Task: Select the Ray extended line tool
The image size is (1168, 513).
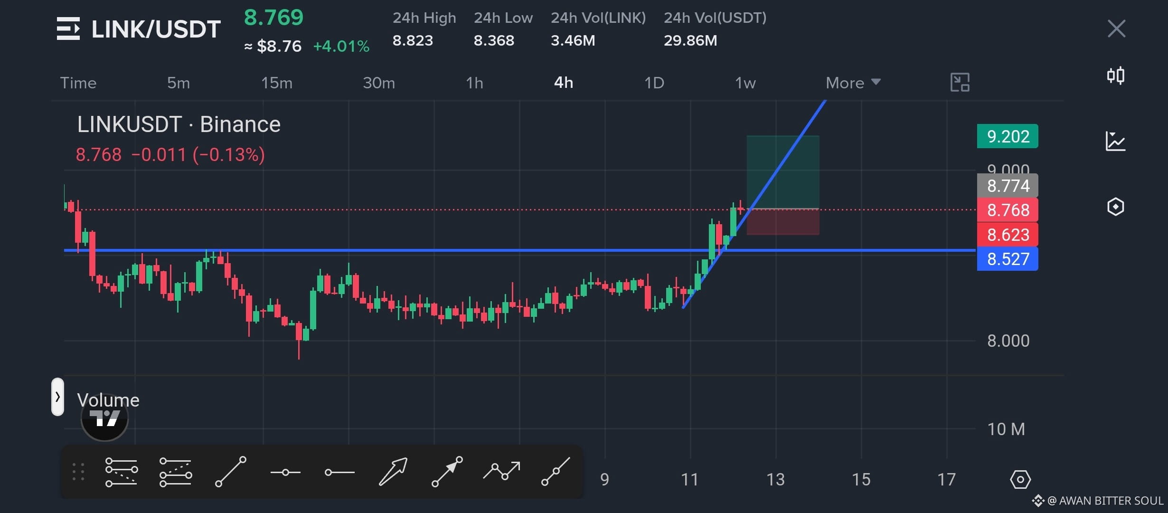Action: pyautogui.click(x=556, y=472)
